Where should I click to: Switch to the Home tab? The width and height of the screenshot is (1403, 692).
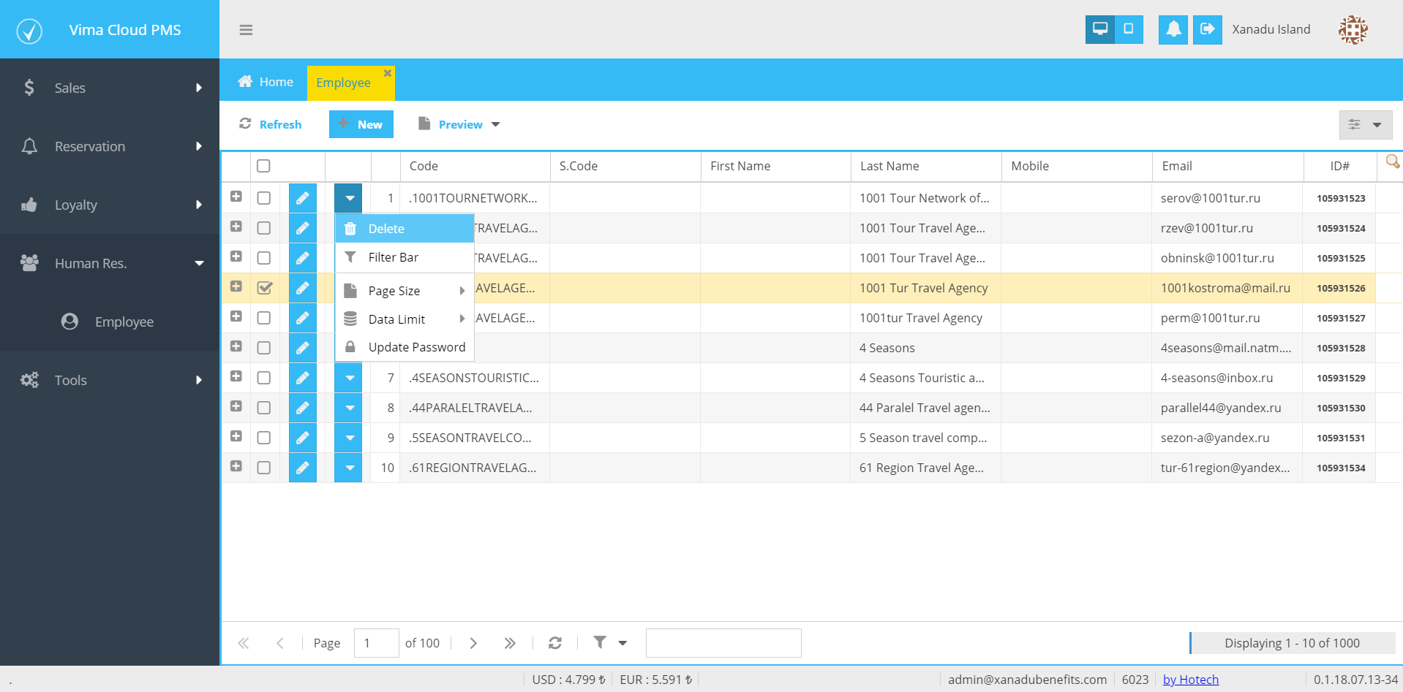pyautogui.click(x=266, y=82)
